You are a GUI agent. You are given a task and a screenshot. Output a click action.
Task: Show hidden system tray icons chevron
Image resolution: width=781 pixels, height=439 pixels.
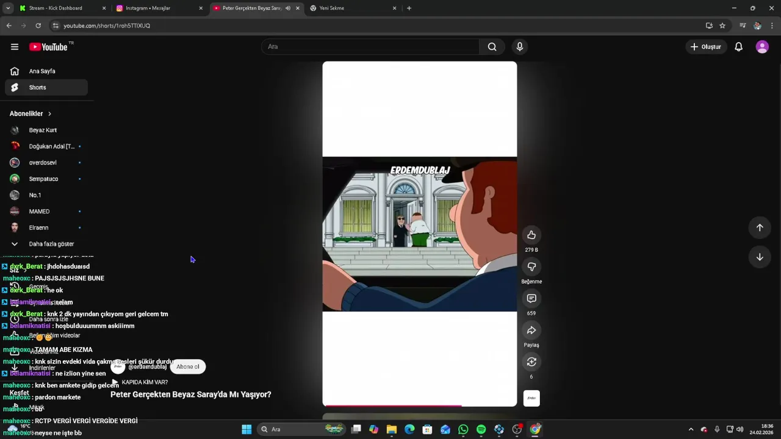pos(691,429)
